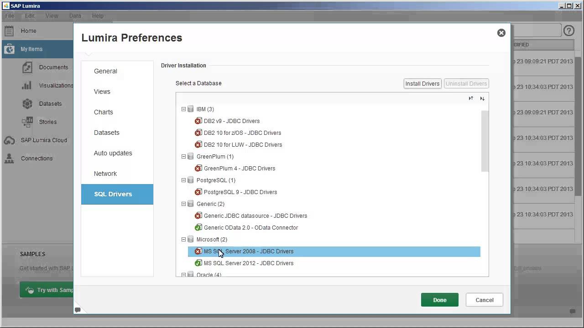
Task: Click the My Items sidebar icon
Action: 9,49
